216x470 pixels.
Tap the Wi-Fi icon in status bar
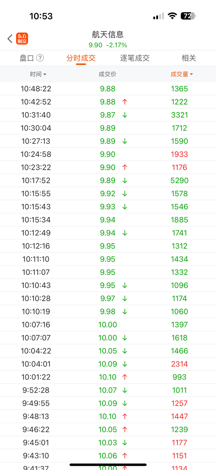(172, 16)
